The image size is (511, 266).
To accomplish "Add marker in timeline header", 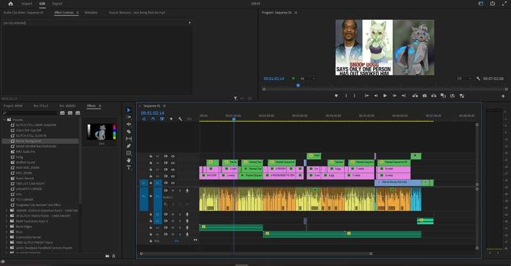I will [x=171, y=119].
